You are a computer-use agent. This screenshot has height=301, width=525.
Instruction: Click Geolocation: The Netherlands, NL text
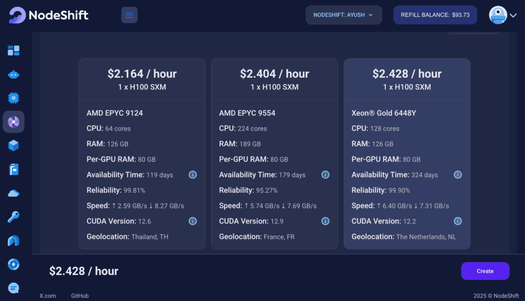pyautogui.click(x=404, y=237)
